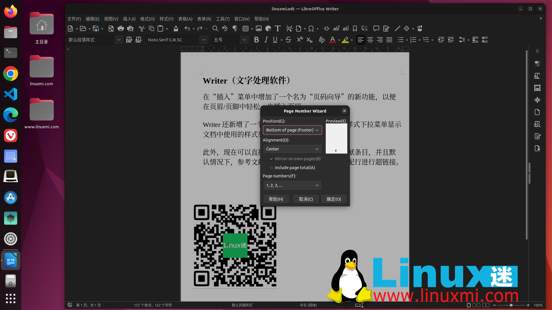This screenshot has width=552, height=310.
Task: Toggle Justified alignment
Action: (389, 40)
